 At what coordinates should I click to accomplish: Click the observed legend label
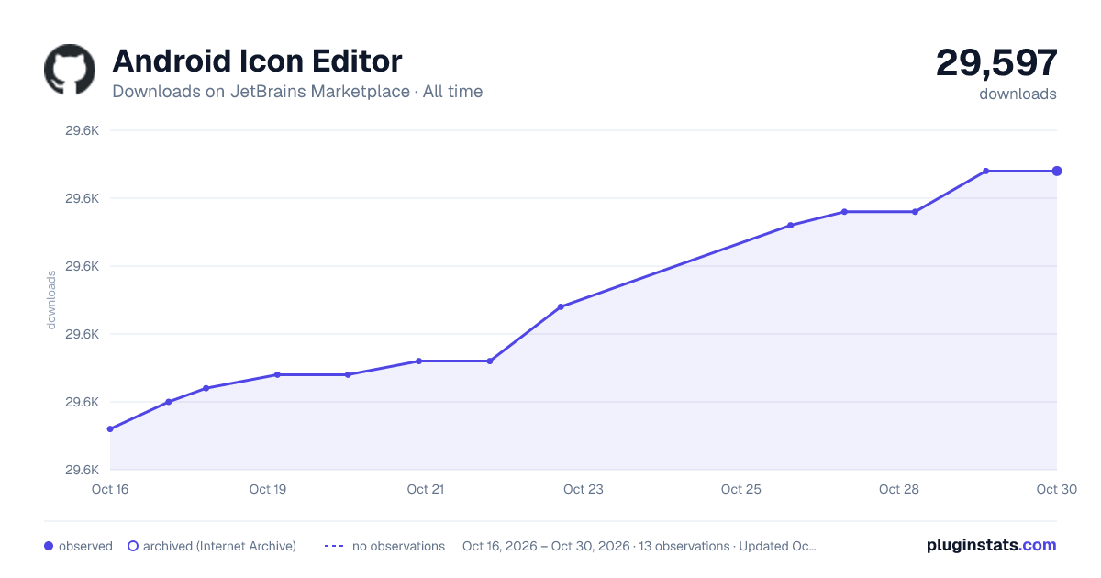coord(85,546)
